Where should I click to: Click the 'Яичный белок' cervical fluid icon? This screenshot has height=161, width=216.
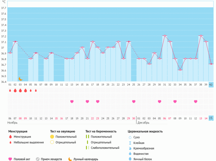point(130,159)
